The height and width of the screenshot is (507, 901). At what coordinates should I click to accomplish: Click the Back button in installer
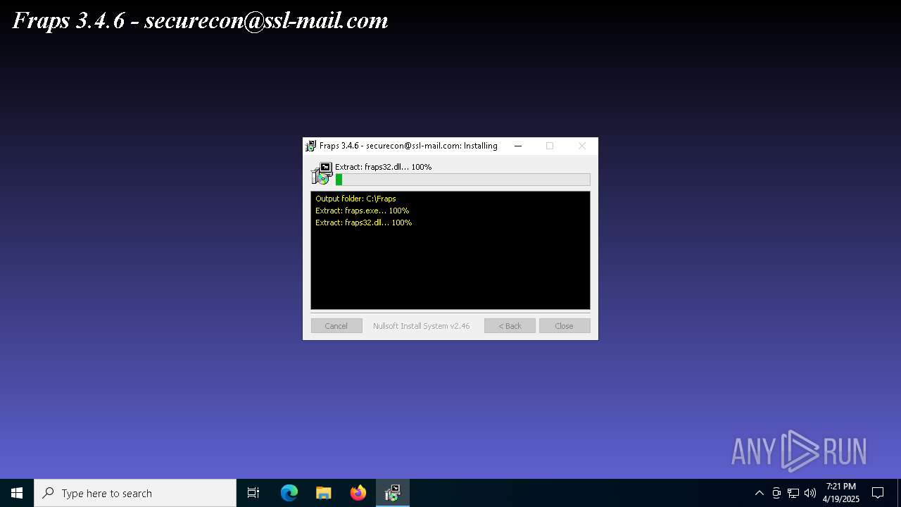point(510,326)
